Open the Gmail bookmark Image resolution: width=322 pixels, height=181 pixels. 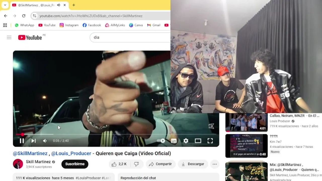(x=154, y=25)
